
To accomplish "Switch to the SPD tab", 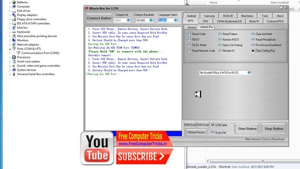I will [205, 21].
